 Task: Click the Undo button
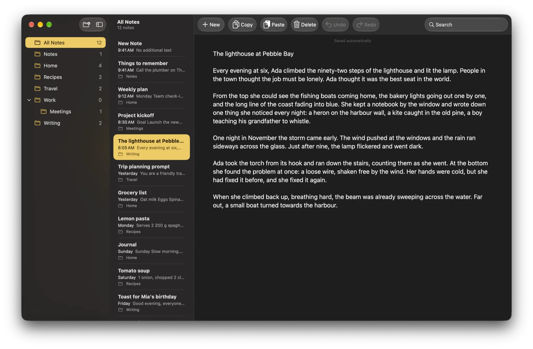[x=335, y=25]
